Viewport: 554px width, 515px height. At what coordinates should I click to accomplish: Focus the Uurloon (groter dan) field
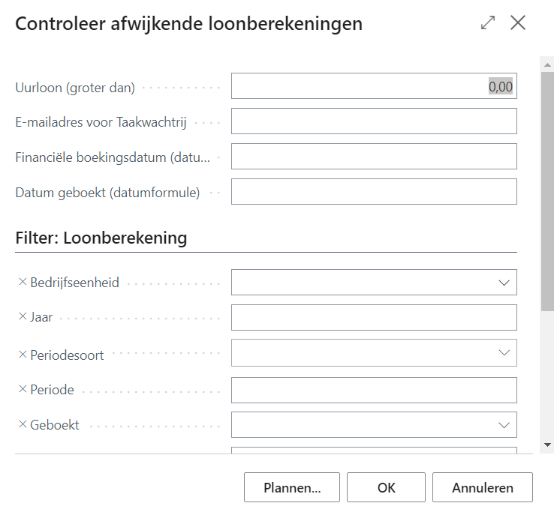[x=374, y=86]
